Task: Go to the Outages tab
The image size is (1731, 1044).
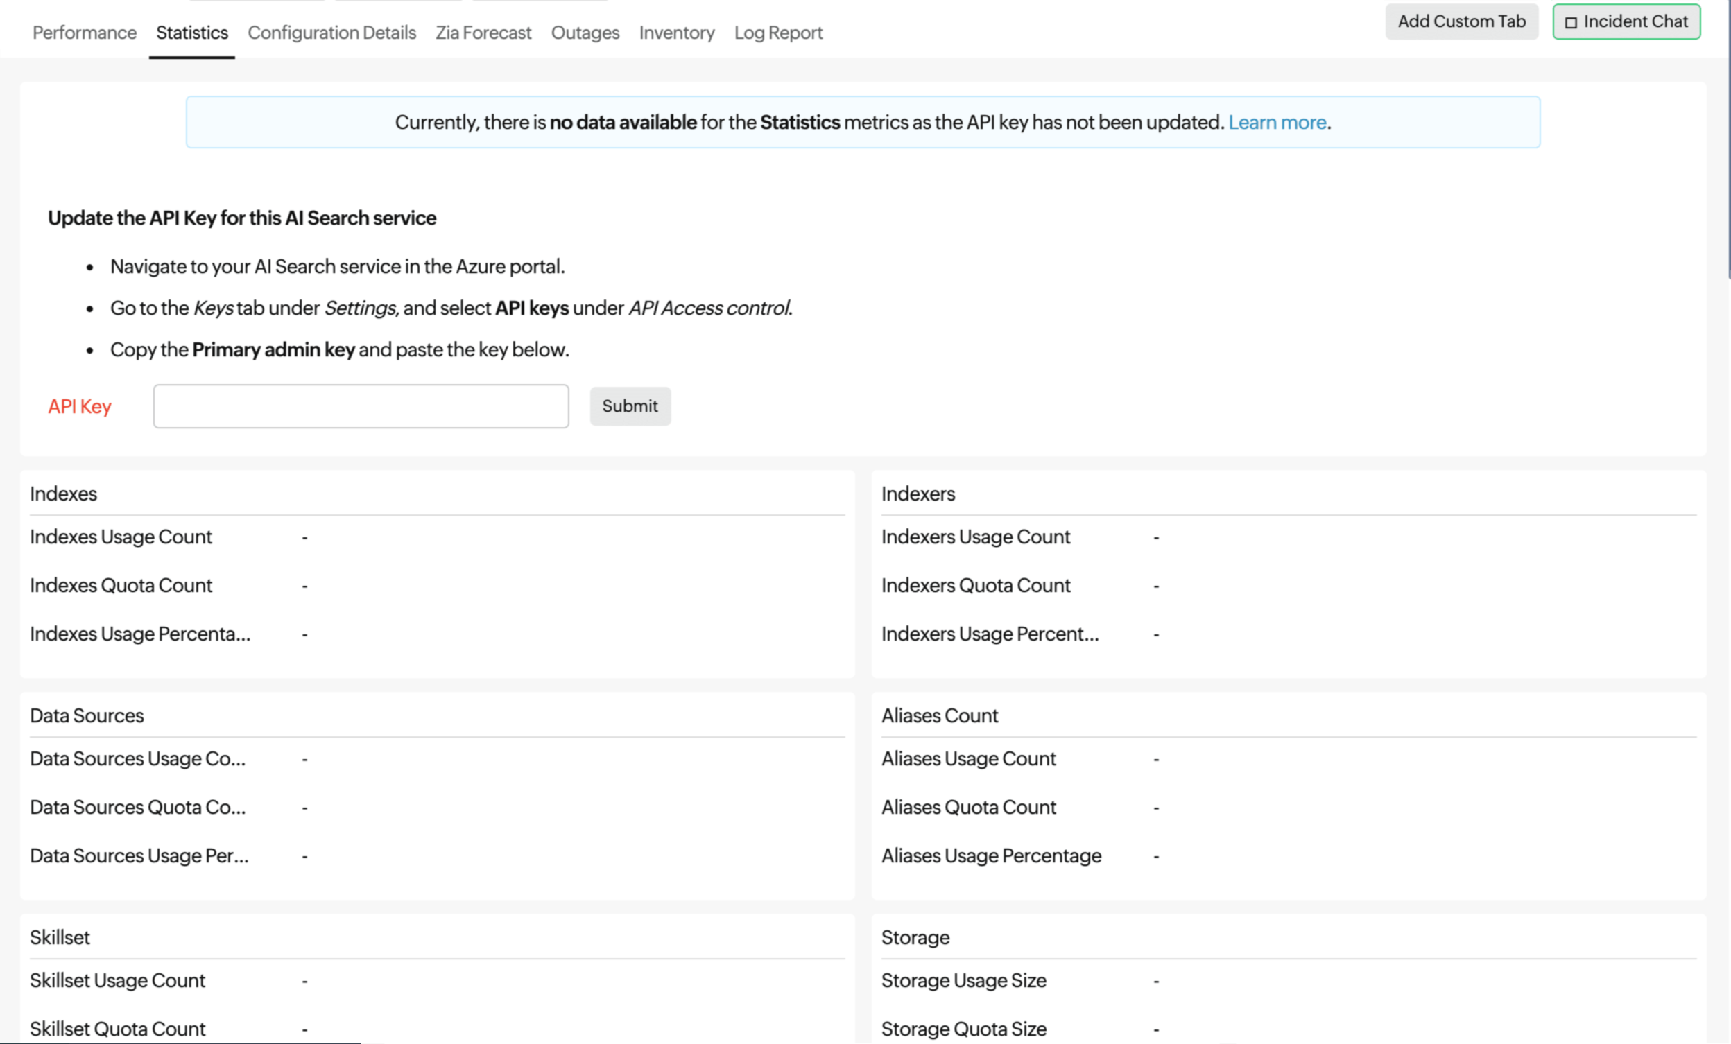Action: coord(585,33)
